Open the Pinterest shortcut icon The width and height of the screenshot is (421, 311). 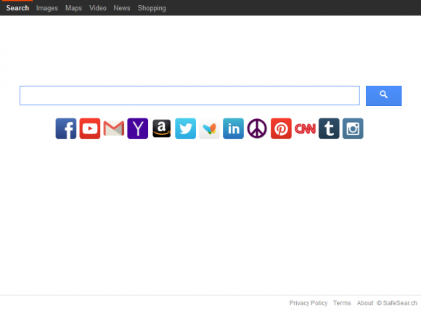coord(281,129)
